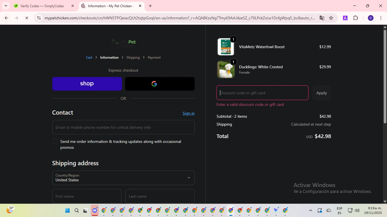Show hidden system tray icons
387x217 pixels.
coord(310,211)
